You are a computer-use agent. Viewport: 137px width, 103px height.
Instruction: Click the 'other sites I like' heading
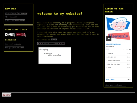click(x=16, y=30)
